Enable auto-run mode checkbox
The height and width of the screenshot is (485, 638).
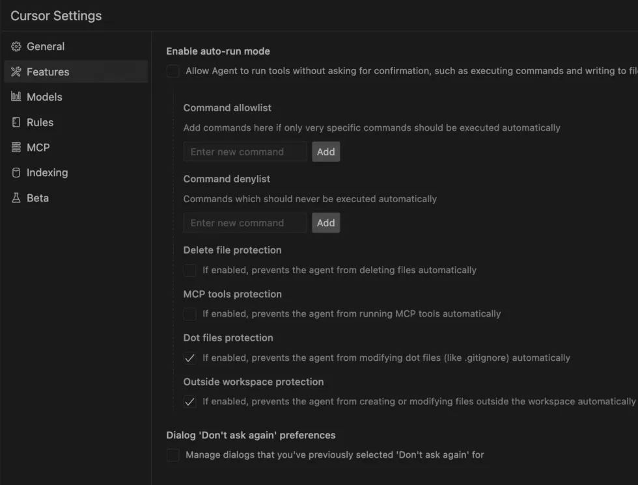[173, 71]
